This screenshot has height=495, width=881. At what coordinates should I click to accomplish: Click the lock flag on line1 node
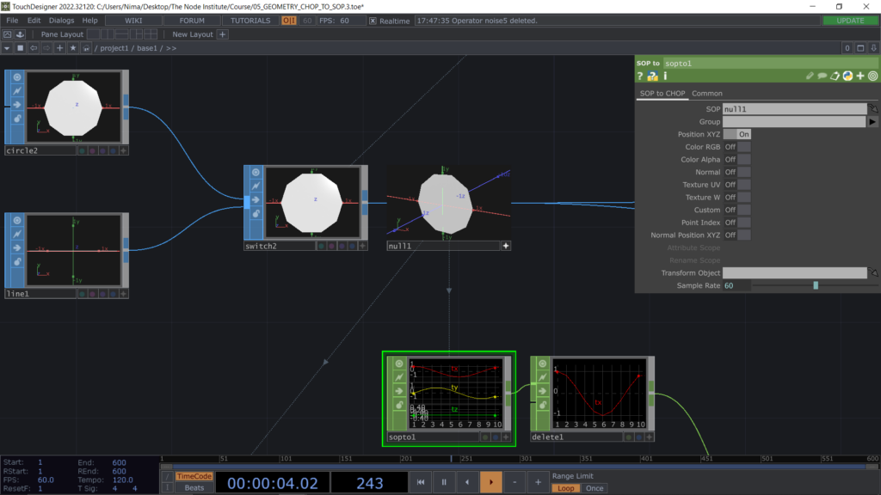[x=17, y=261]
